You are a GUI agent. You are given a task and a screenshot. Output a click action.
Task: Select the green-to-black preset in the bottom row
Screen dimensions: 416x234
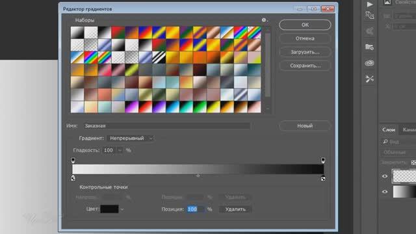[x=200, y=107]
